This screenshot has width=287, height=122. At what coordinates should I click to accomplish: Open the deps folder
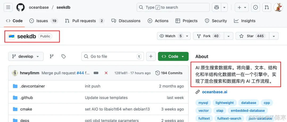pos(24,120)
